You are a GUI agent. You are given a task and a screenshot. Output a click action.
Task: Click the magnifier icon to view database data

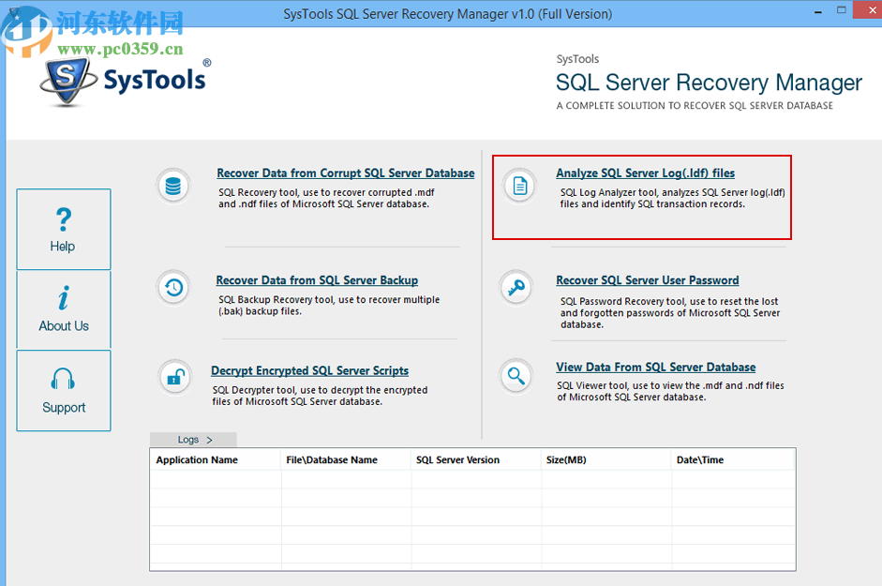[x=517, y=376]
